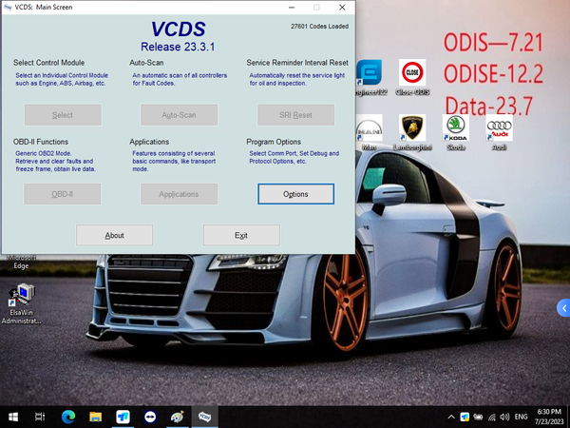Select the ElsaWin Administration desktop icon
This screenshot has height=428, width=570.
click(21, 302)
